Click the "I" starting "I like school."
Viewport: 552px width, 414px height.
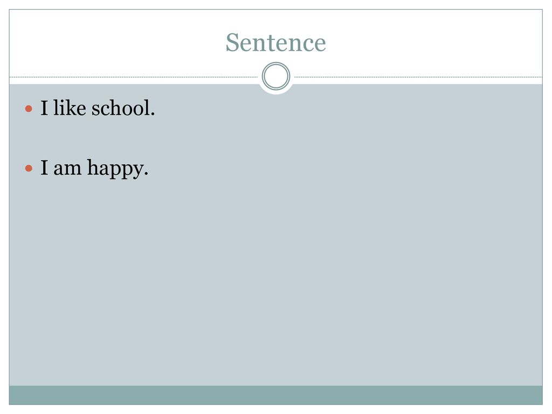point(44,108)
